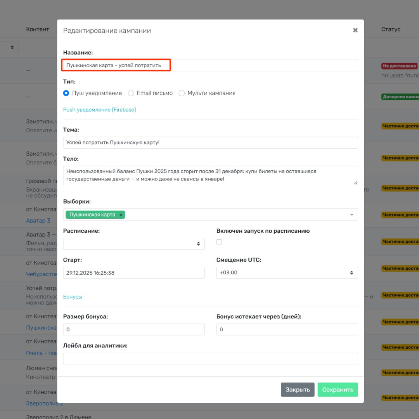This screenshot has width=419, height=419.
Task: Select the Email письмо radio button
Action: click(x=131, y=93)
